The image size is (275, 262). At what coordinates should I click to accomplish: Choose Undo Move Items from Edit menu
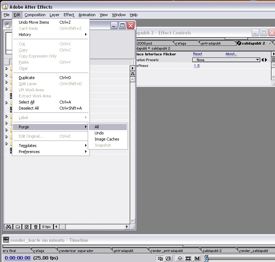51,22
